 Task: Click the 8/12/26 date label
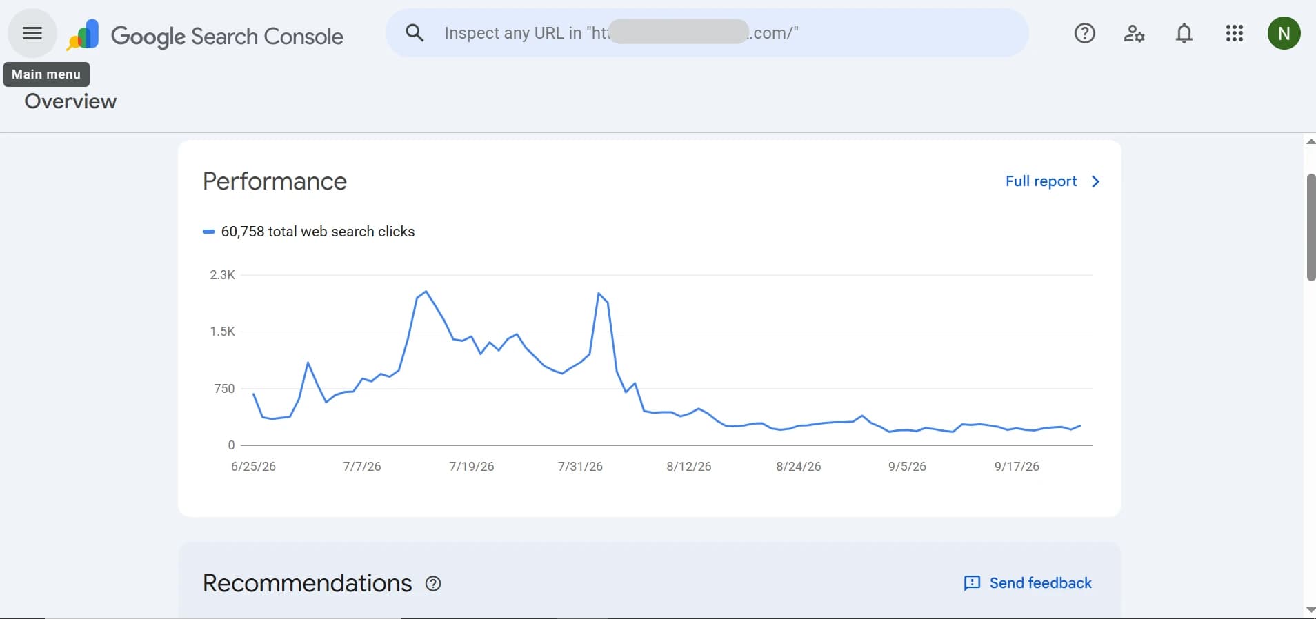[x=689, y=467]
